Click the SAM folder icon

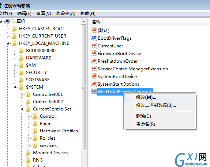pos(21,65)
